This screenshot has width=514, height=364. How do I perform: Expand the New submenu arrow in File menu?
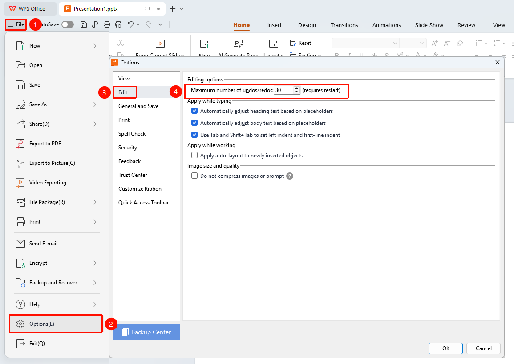pyautogui.click(x=95, y=46)
